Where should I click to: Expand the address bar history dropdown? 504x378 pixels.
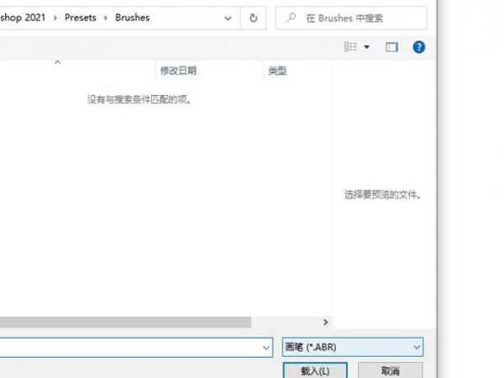click(228, 18)
